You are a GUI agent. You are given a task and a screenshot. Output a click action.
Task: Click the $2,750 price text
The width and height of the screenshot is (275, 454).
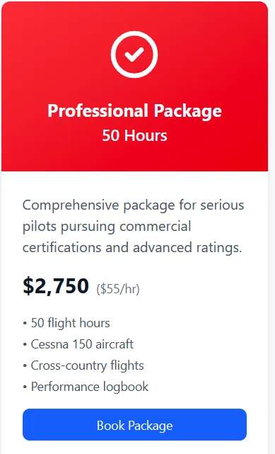[56, 286]
